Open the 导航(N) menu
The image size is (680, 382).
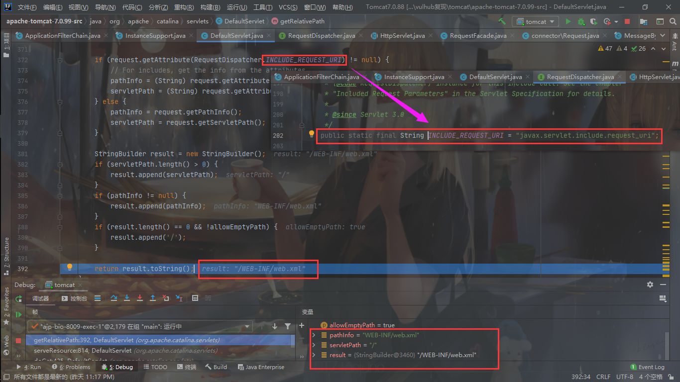tap(105, 7)
